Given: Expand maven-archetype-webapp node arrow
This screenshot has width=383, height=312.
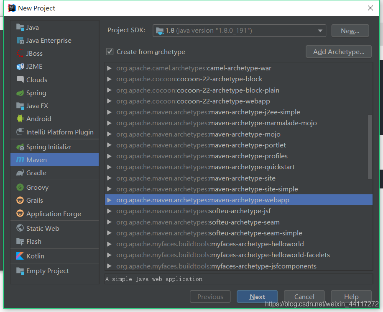Looking at the screenshot, I should coord(110,200).
